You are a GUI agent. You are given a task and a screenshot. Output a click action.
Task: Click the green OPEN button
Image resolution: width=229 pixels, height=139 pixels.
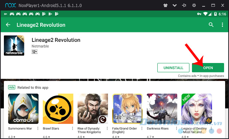coord(208,68)
